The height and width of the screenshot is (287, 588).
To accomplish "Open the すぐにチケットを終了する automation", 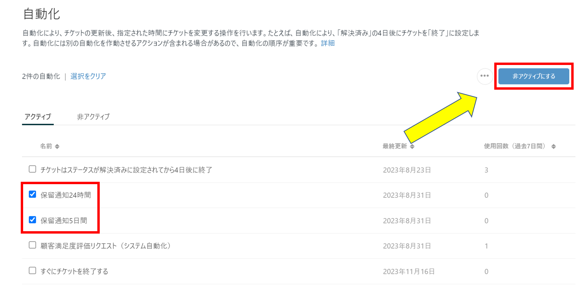I will [x=74, y=271].
